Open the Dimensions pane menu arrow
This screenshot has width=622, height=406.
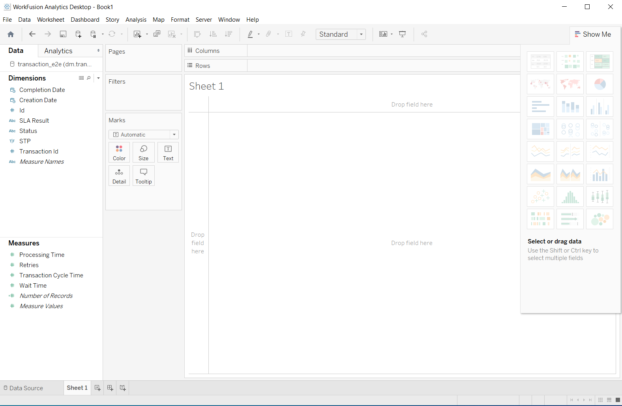[x=98, y=78]
